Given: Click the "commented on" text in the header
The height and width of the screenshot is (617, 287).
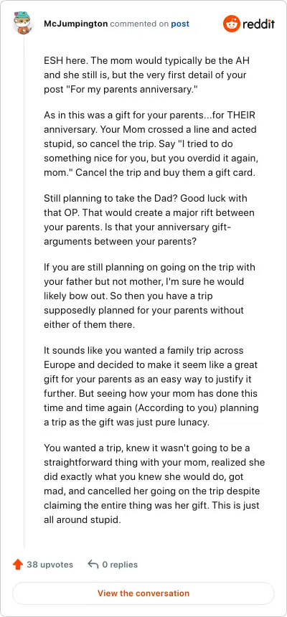Looking at the screenshot, I should [x=139, y=24].
